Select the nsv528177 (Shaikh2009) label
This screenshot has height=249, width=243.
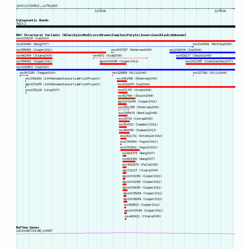pyautogui.click(x=194, y=55)
